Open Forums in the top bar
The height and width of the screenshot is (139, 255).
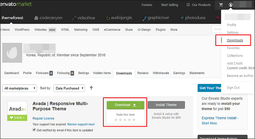(147, 5)
